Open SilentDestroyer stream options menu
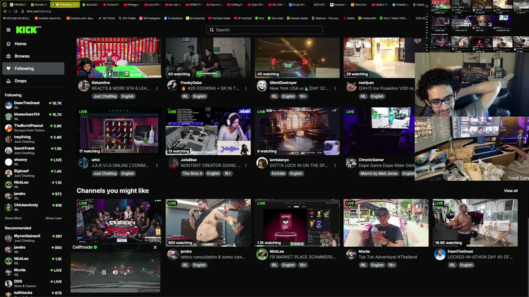The image size is (529, 297). 335,88
